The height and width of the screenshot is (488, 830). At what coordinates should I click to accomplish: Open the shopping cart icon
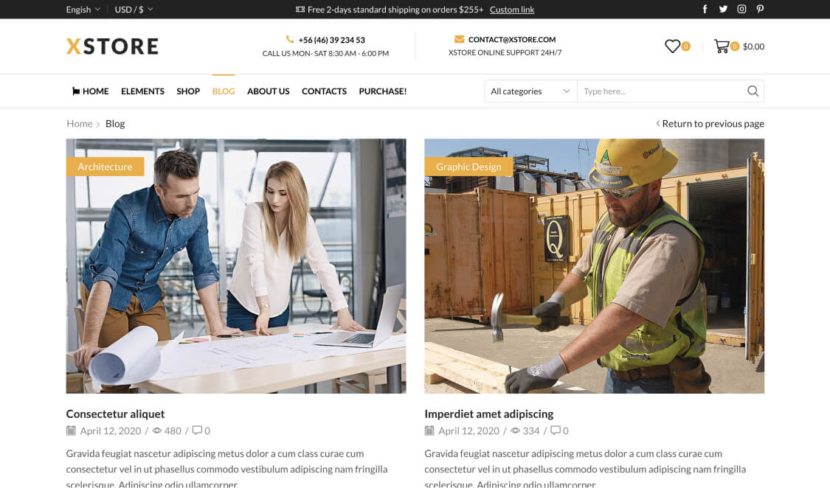[x=722, y=46]
